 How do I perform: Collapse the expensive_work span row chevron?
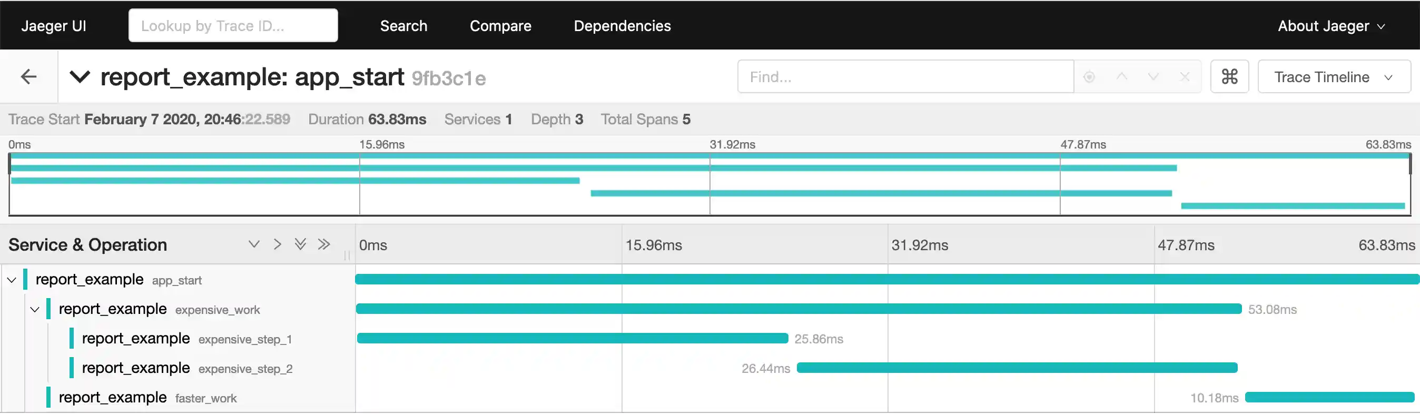pos(35,310)
